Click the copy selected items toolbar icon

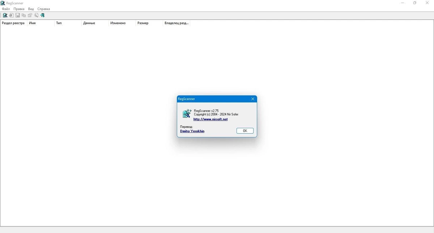point(24,15)
